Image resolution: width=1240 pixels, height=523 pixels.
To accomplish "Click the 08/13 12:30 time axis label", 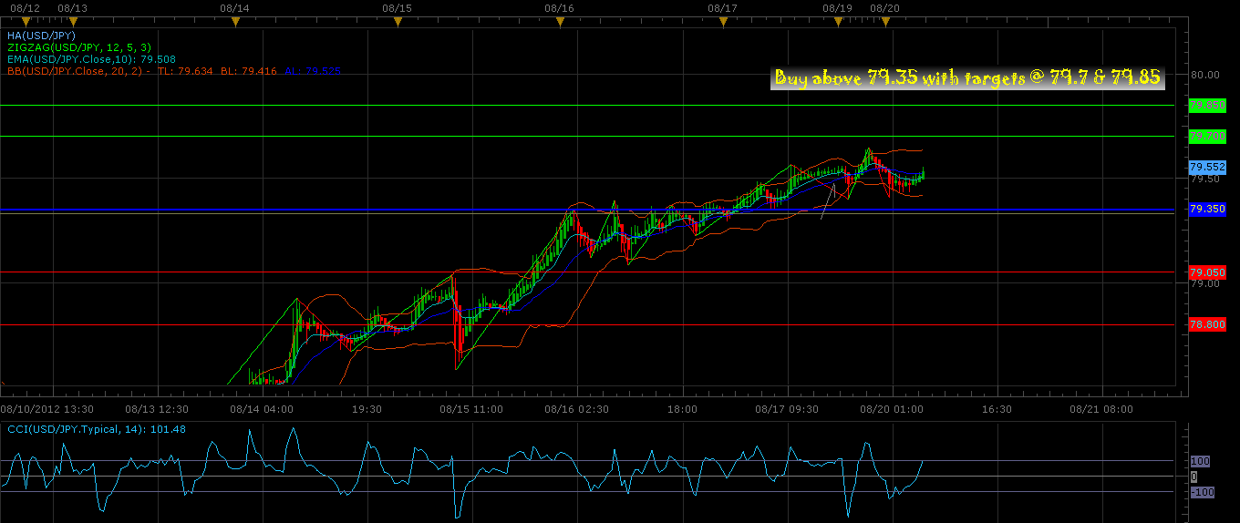I will pyautogui.click(x=157, y=409).
